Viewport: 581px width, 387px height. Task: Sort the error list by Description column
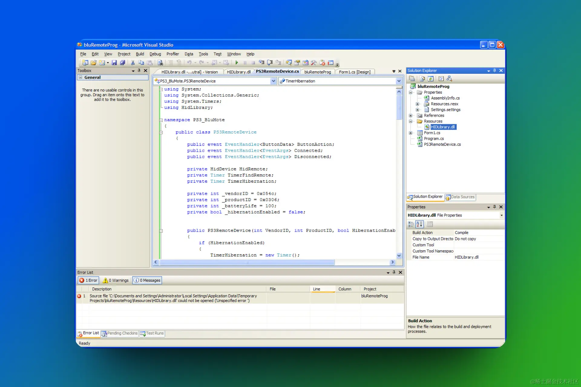[102, 289]
